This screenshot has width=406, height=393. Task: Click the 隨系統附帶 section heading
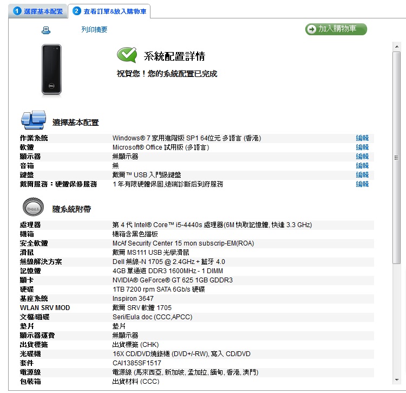point(71,209)
